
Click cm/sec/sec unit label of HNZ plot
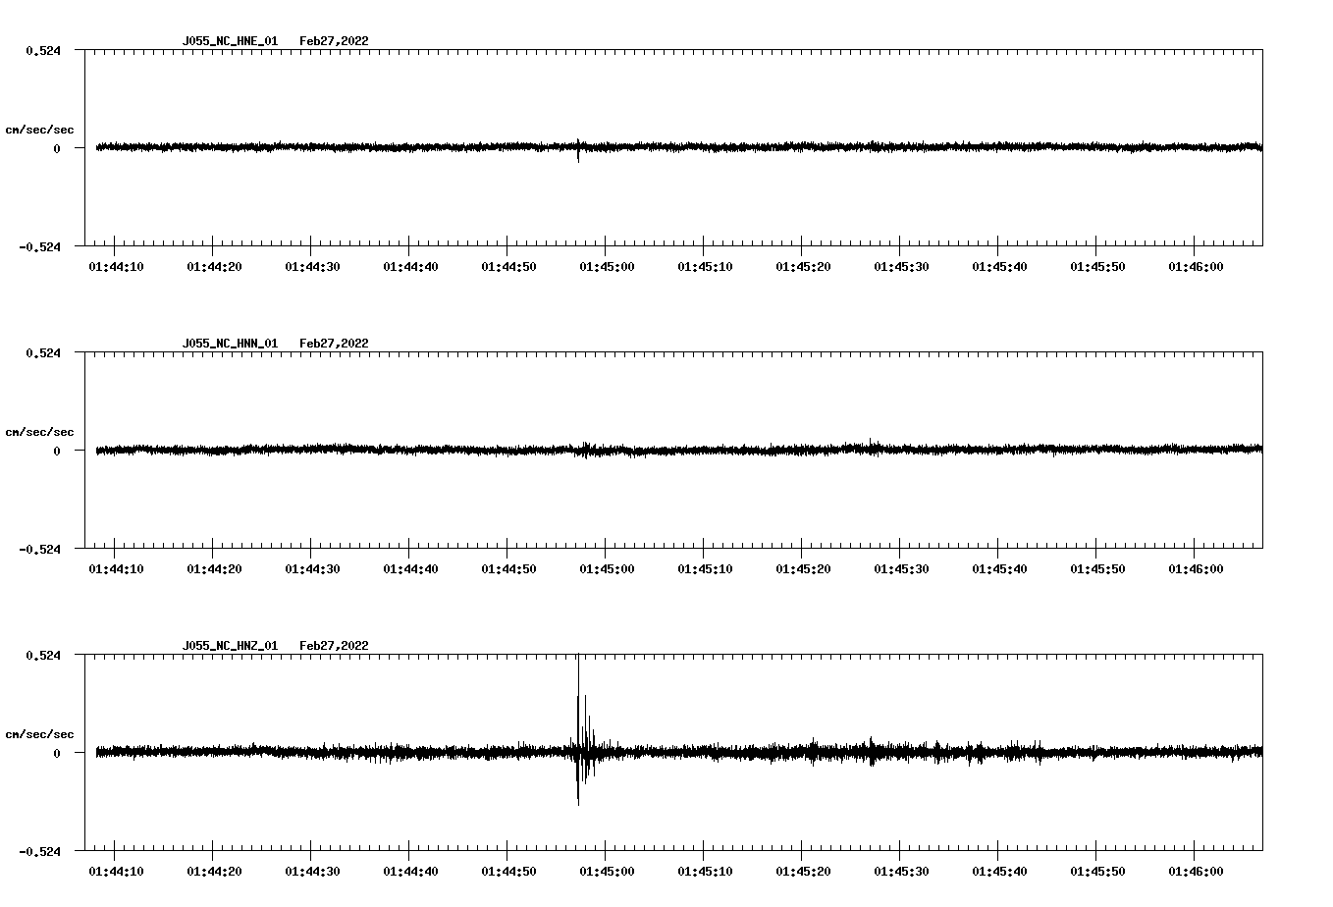(x=39, y=734)
